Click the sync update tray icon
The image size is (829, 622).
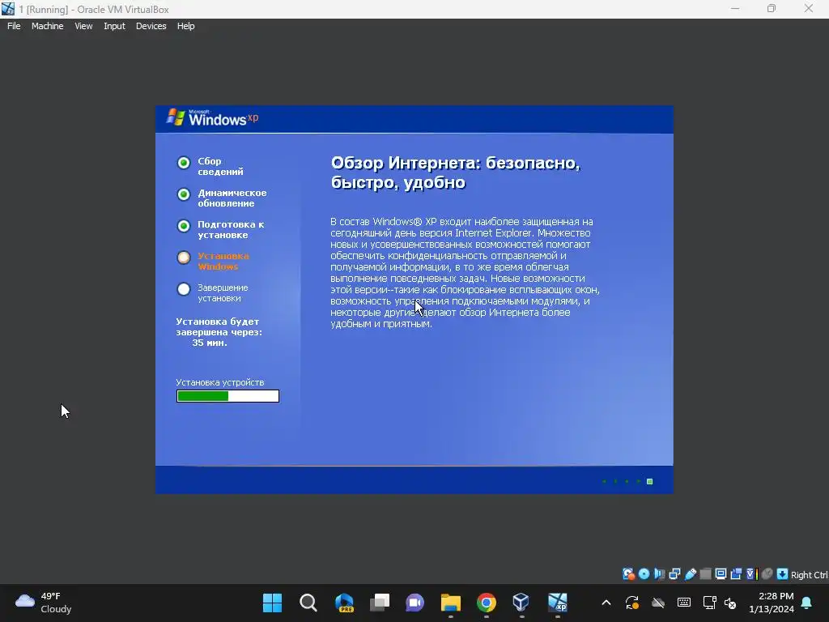[632, 603]
